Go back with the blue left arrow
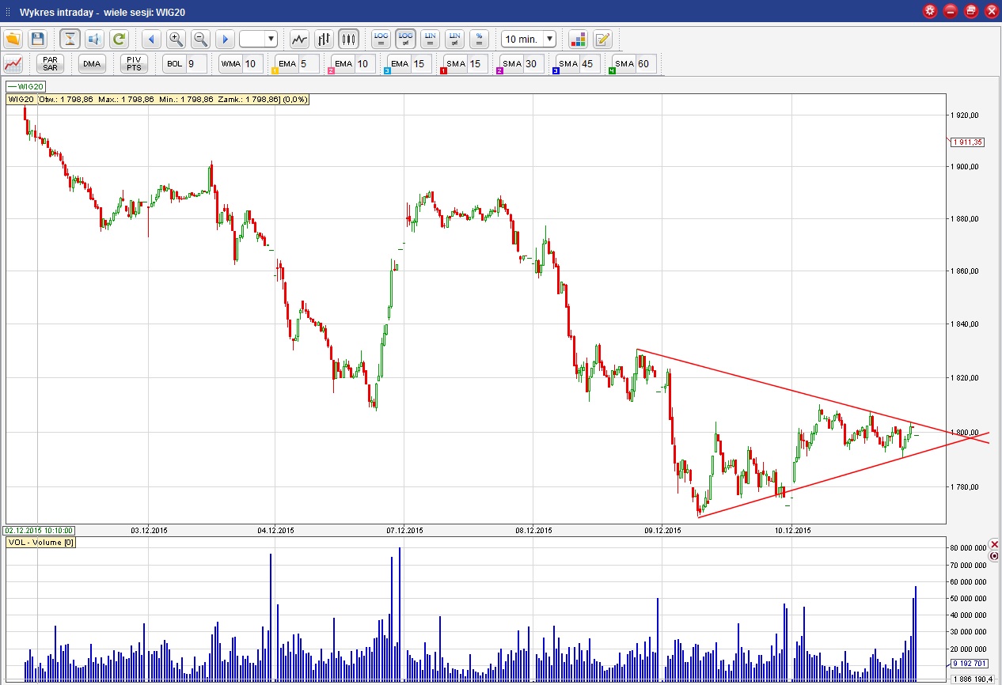Image resolution: width=1002 pixels, height=685 pixels. (152, 39)
